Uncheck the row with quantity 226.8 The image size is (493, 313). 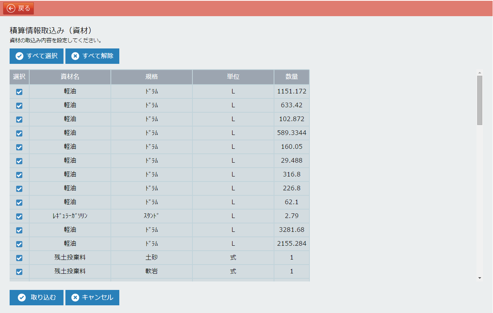click(19, 189)
